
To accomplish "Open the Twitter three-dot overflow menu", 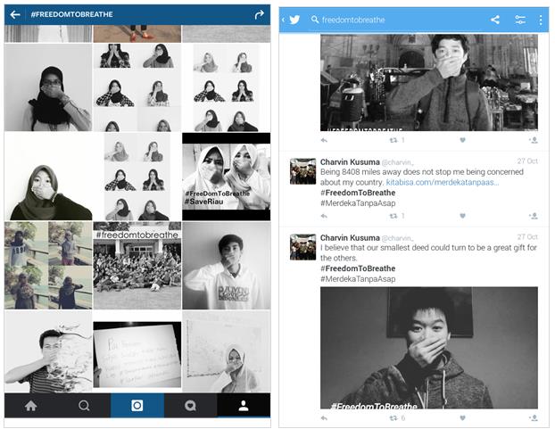I will [x=540, y=20].
